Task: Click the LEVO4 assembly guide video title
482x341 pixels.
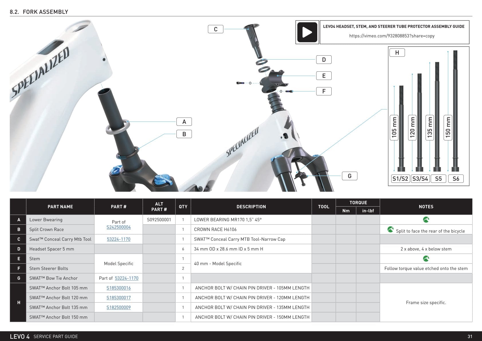Action: click(x=394, y=26)
